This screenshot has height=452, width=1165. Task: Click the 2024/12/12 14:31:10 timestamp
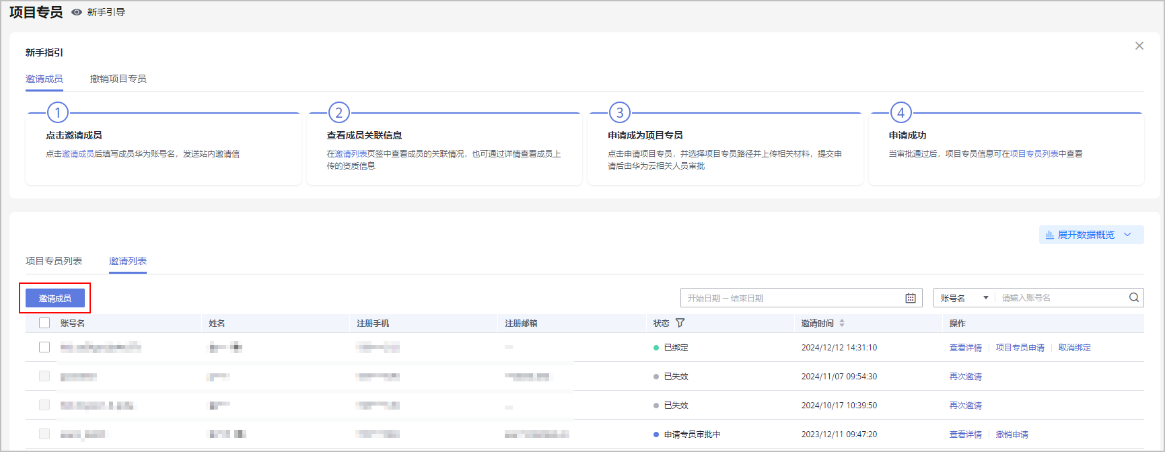coord(839,348)
